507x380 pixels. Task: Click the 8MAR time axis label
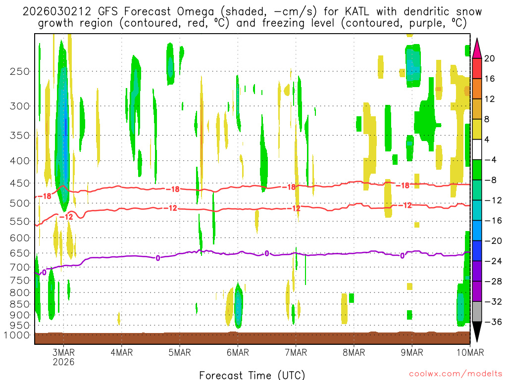click(354, 352)
